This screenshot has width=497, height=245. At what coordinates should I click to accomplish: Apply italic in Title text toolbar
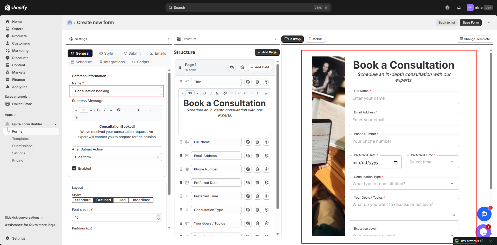(211, 93)
